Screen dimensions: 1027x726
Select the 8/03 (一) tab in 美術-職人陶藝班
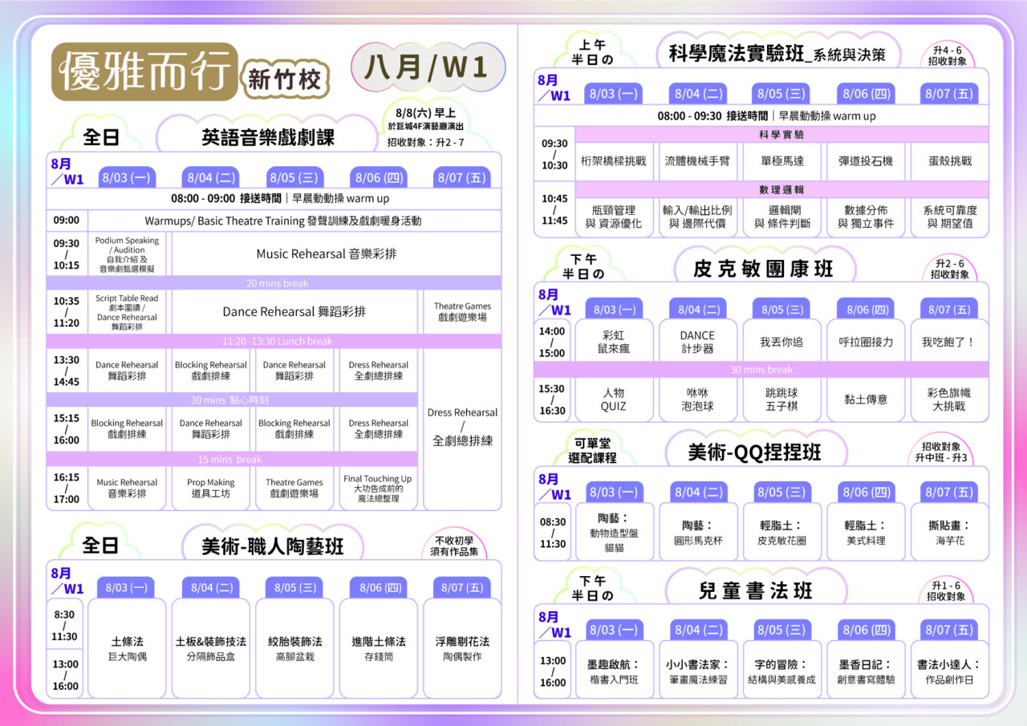127,588
